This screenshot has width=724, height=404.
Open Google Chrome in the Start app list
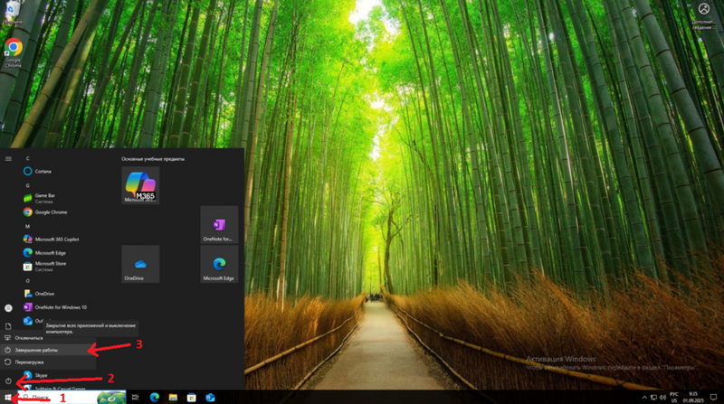50,211
